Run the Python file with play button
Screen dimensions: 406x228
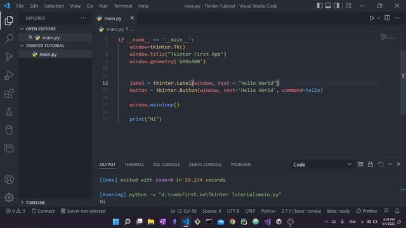click(372, 18)
